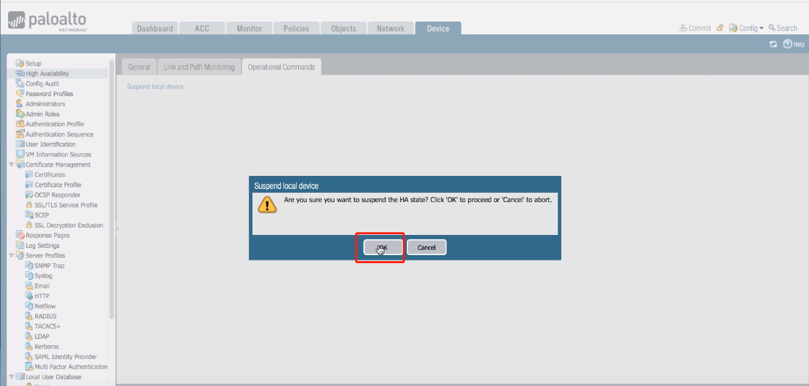
Task: Click the High Availability icon in sidebar
Action: 20,73
